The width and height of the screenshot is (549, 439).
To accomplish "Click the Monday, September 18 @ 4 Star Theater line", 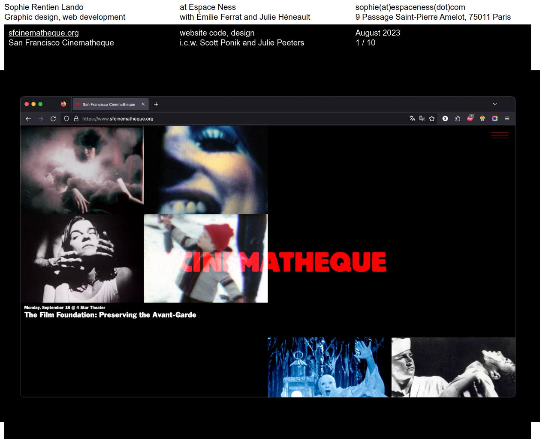I will point(65,307).
